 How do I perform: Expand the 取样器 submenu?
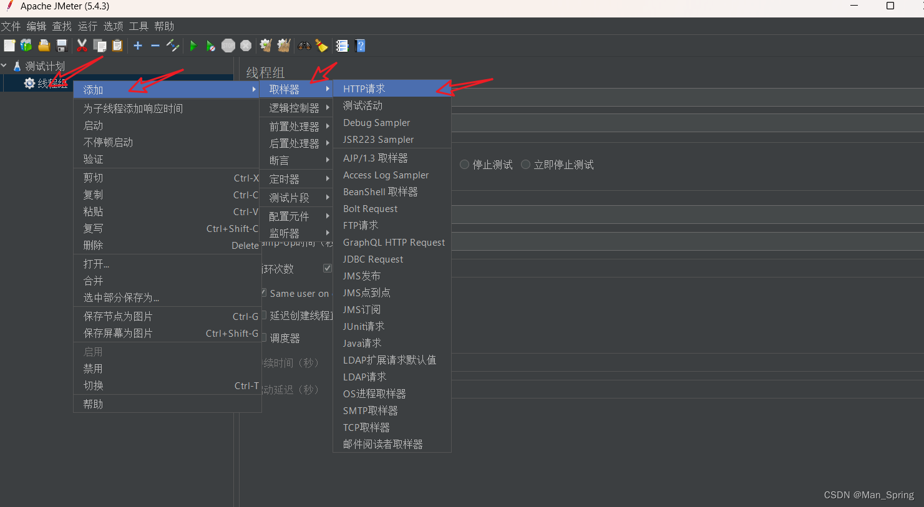(x=296, y=89)
